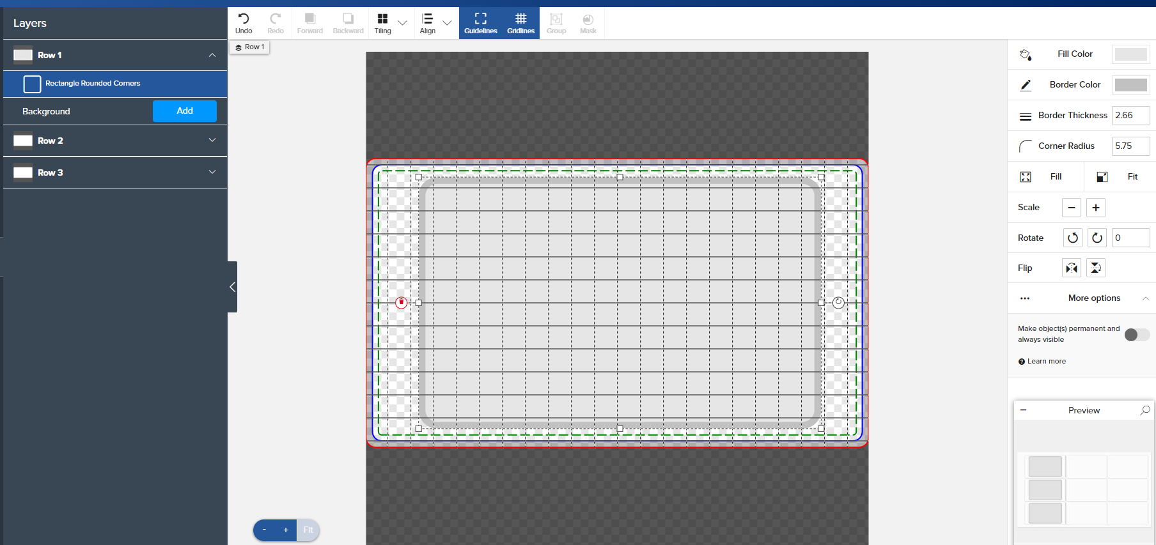Decrease scale with the minus button
Viewport: 1156px width, 545px height.
[1072, 208]
